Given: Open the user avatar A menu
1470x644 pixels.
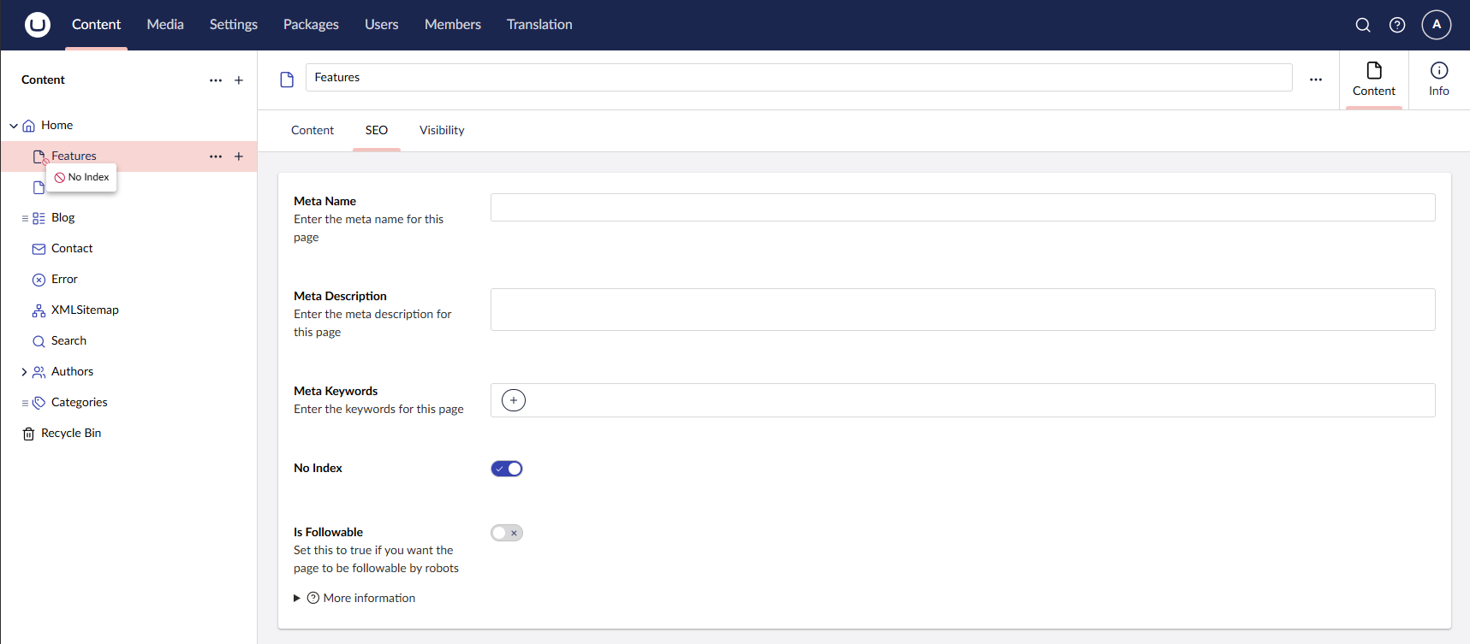Looking at the screenshot, I should pos(1437,25).
